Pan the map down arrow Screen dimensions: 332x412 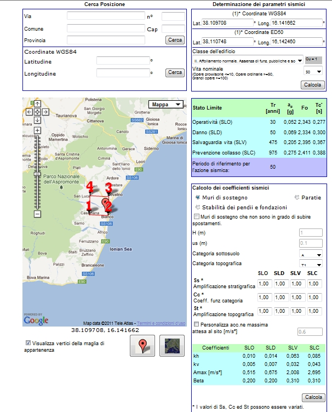click(37, 121)
